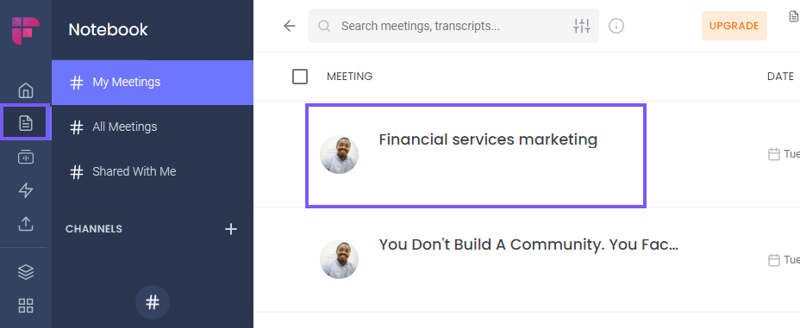
Task: Open the apps grid icon
Action: coord(26,306)
